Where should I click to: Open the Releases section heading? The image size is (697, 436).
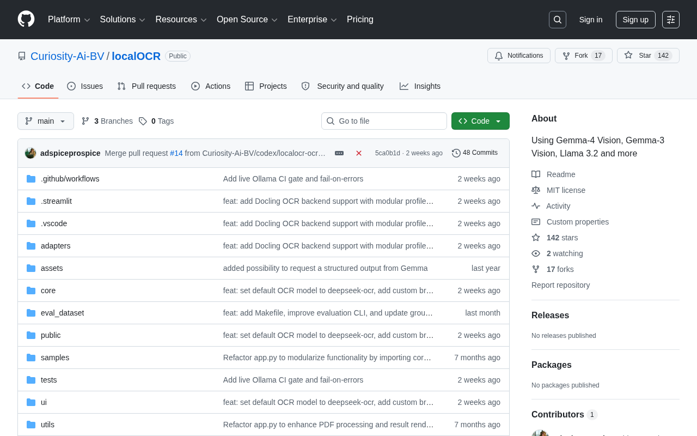point(550,316)
